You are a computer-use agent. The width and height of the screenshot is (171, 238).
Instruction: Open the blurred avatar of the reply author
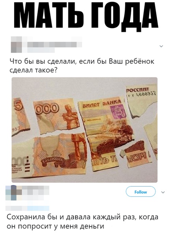tap(11, 193)
